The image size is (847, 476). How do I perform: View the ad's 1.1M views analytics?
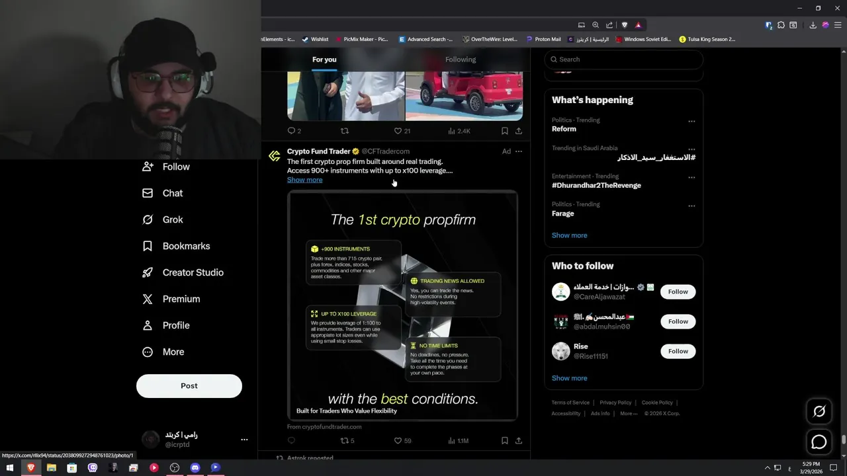(x=458, y=440)
